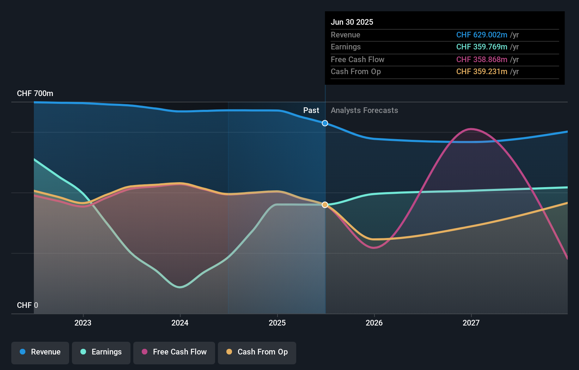Viewport: 579px width, 370px height.
Task: Click the 2025 label on the timeline axis
Action: (x=277, y=322)
